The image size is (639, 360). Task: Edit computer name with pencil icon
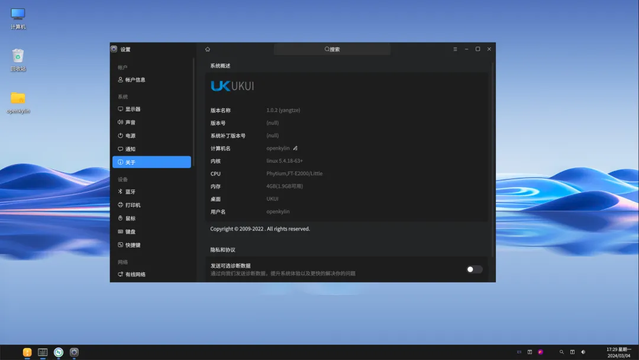[295, 149]
